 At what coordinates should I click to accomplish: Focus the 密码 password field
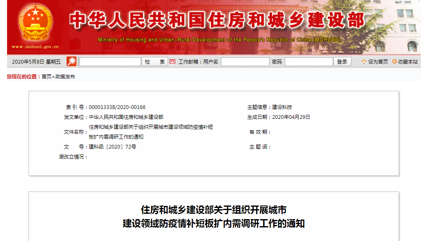[309, 61]
